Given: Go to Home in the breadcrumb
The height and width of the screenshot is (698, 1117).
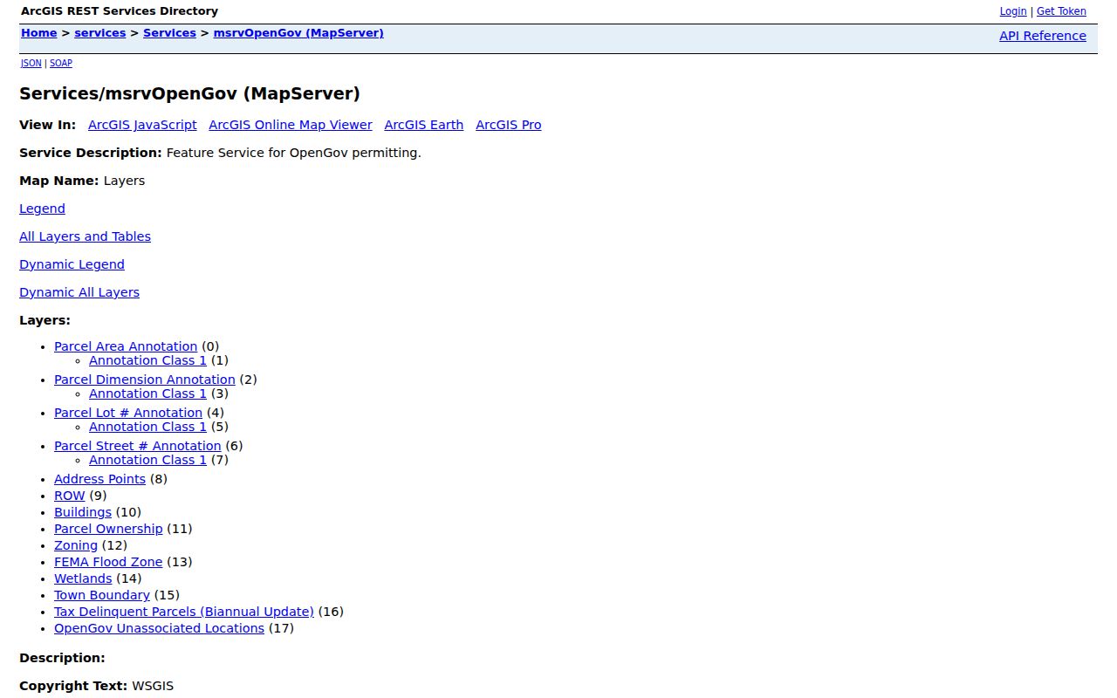Looking at the screenshot, I should point(39,33).
